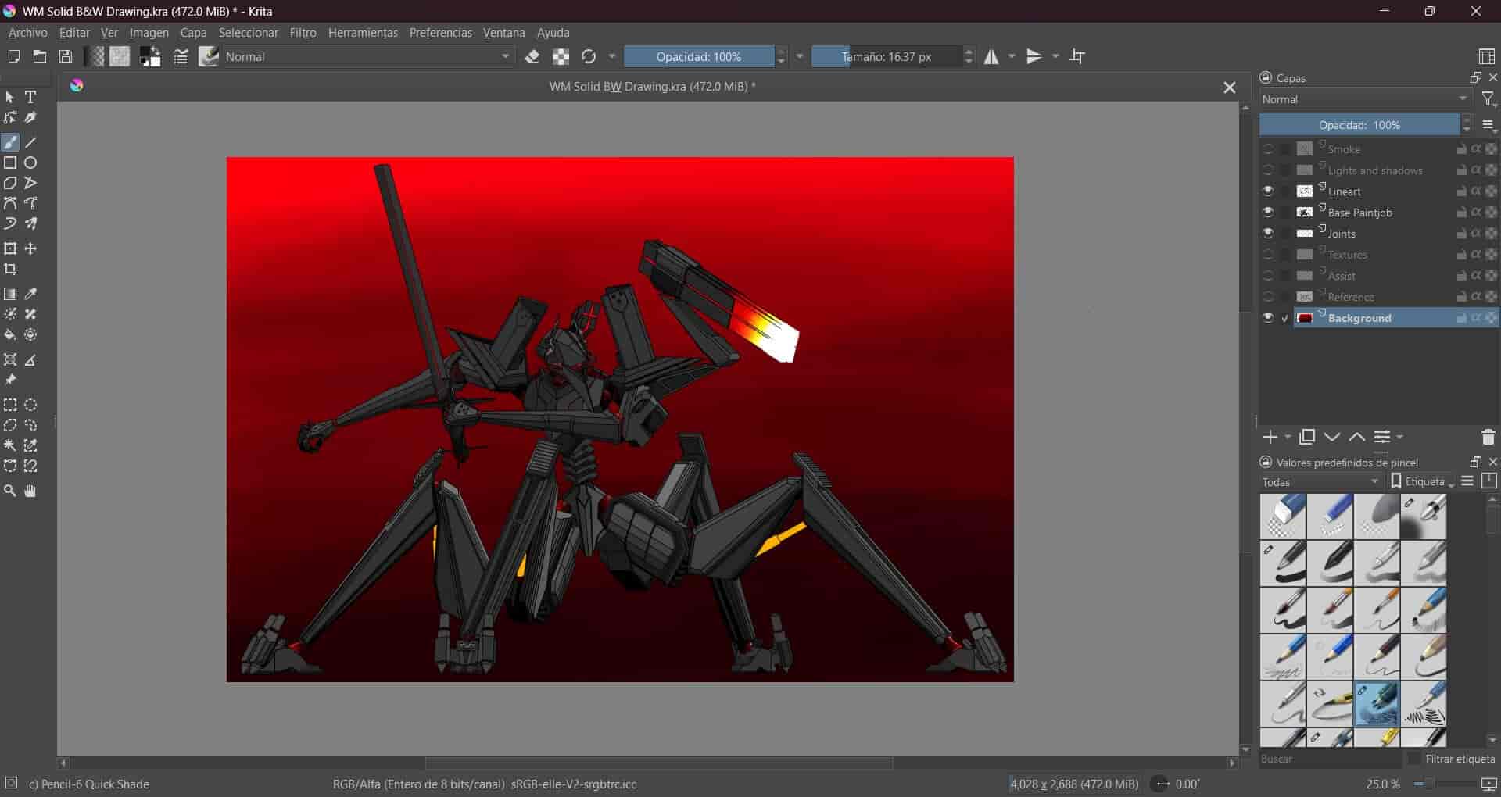This screenshot has width=1501, height=797.
Task: Toggle preserve alpha in the toolbar
Action: (x=561, y=56)
